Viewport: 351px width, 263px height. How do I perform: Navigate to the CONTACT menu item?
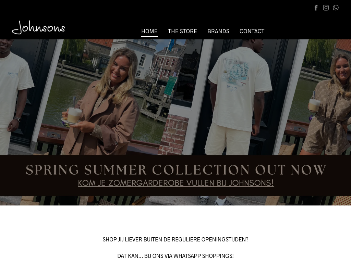tap(252, 31)
